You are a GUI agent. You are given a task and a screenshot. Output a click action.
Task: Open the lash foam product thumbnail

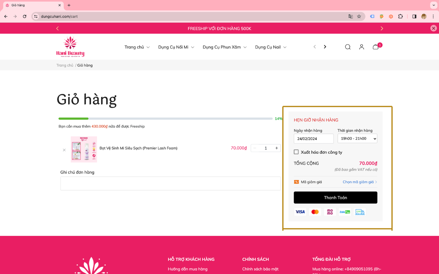pyautogui.click(x=84, y=149)
